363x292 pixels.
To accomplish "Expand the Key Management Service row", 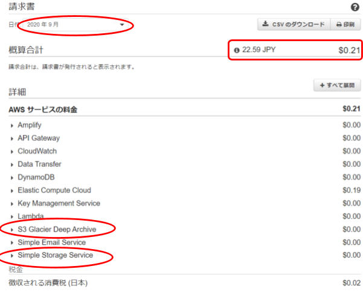I will 12,204.
